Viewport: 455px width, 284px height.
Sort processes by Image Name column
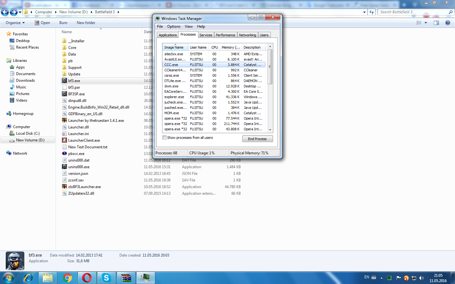tap(175, 47)
